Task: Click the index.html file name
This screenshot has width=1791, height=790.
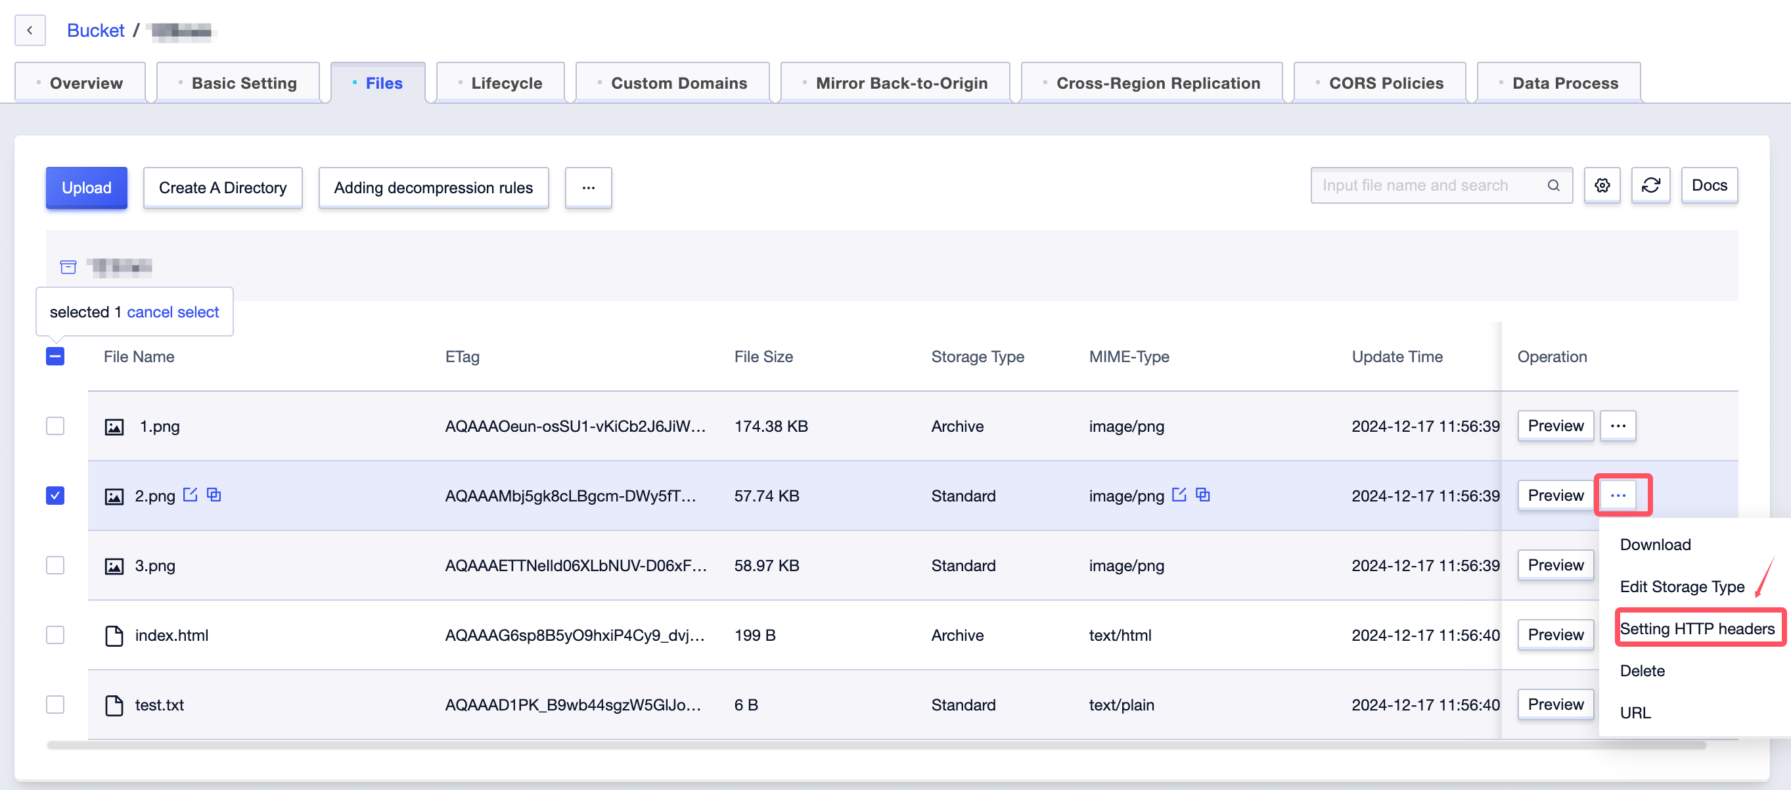Action: click(171, 635)
